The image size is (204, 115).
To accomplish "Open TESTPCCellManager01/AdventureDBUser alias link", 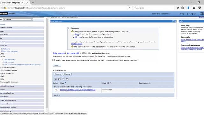I will pos(77,90).
